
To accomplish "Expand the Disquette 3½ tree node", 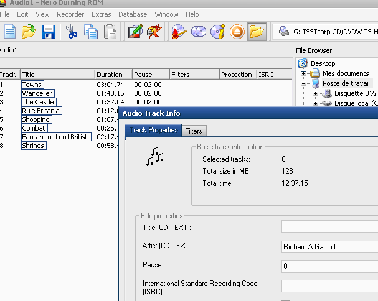I will (x=315, y=93).
